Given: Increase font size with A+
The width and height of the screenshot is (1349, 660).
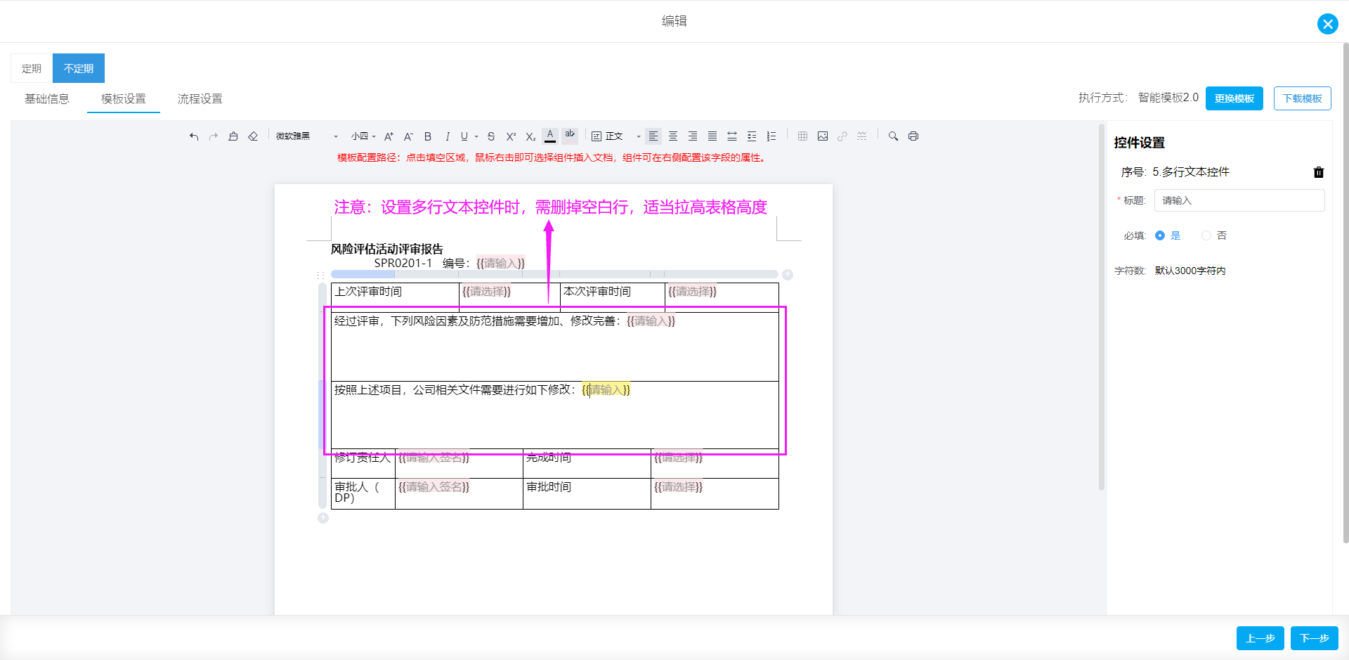Looking at the screenshot, I should click(389, 136).
